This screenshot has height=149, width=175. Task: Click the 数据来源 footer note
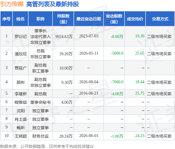tap(47, 146)
